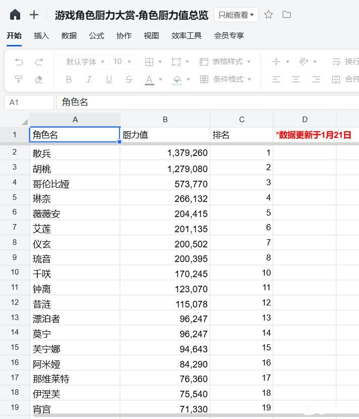Toggle italic formatting

pos(89,79)
